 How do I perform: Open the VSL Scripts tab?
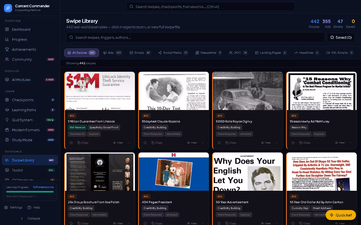tap(340, 53)
